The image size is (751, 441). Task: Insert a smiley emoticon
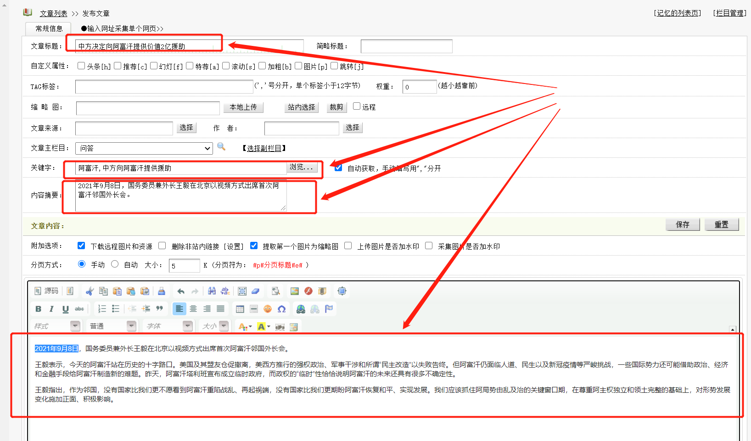pos(268,309)
